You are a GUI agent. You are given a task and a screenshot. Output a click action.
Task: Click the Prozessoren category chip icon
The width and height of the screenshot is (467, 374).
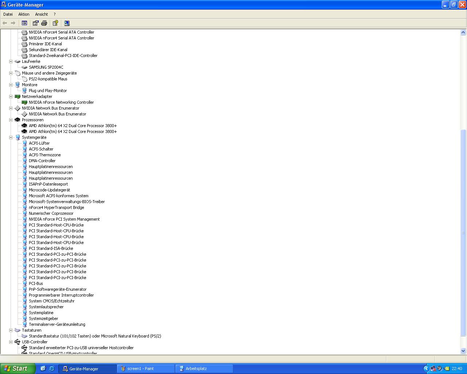coord(17,120)
